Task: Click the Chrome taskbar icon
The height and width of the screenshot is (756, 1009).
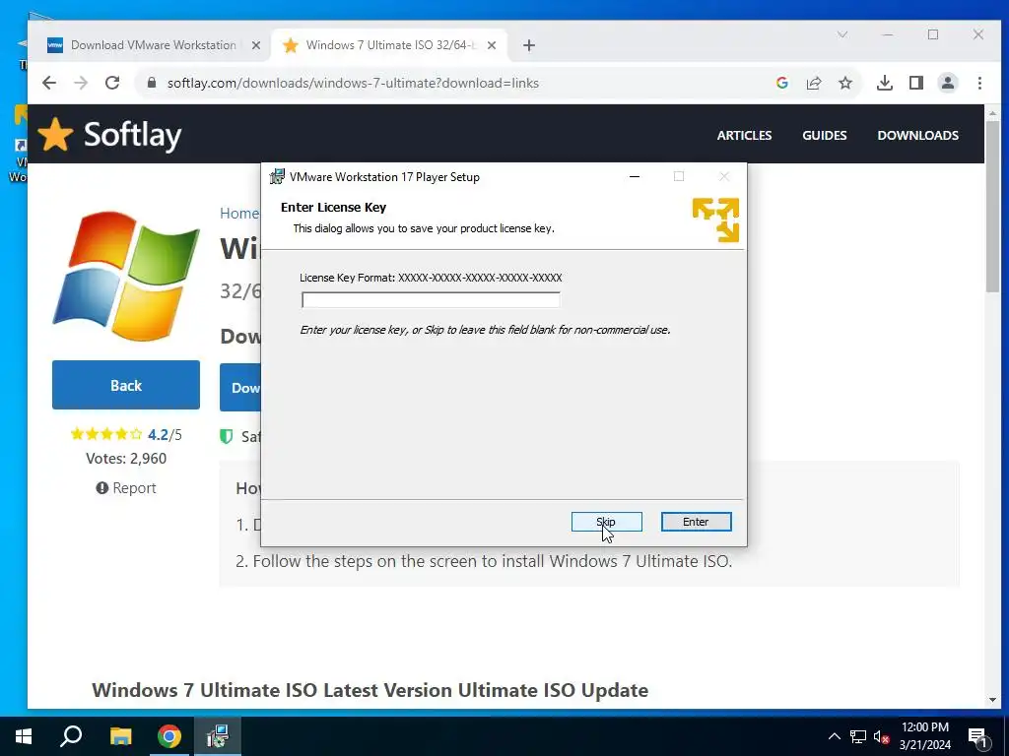Action: pos(169,736)
